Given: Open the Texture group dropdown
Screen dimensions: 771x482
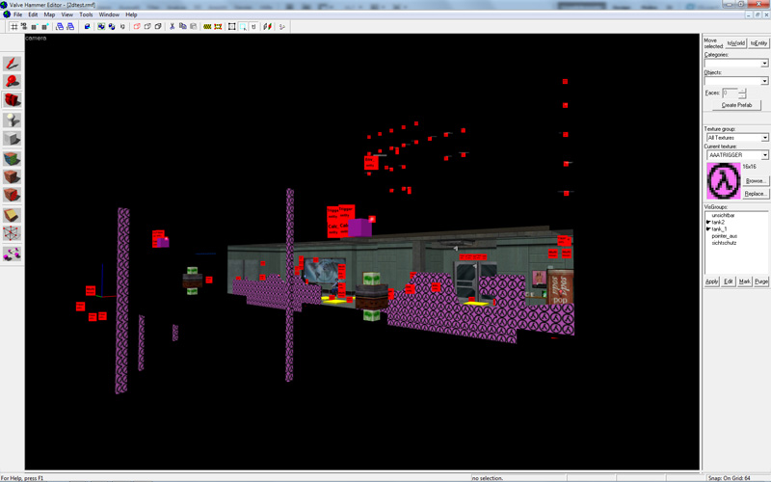Looking at the screenshot, I should click(x=764, y=138).
